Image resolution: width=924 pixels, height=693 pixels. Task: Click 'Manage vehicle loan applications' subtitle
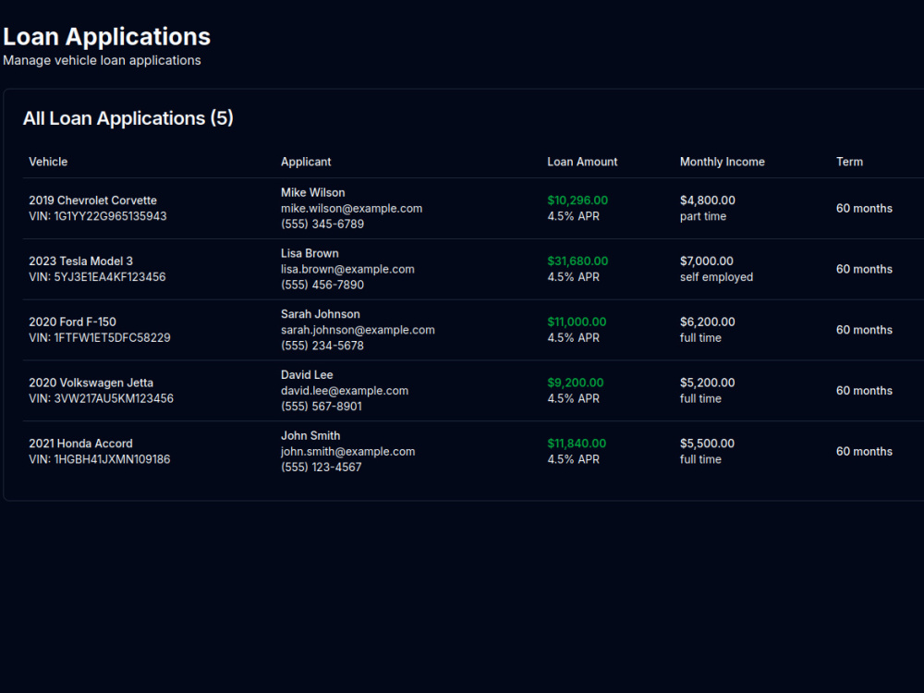click(102, 60)
